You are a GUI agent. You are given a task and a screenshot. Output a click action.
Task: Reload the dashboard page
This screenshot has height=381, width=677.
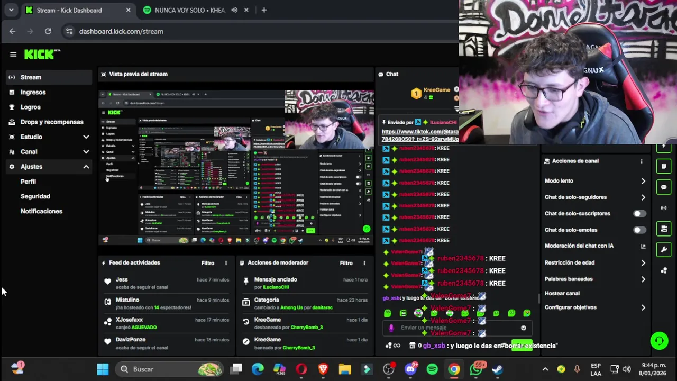tap(48, 31)
